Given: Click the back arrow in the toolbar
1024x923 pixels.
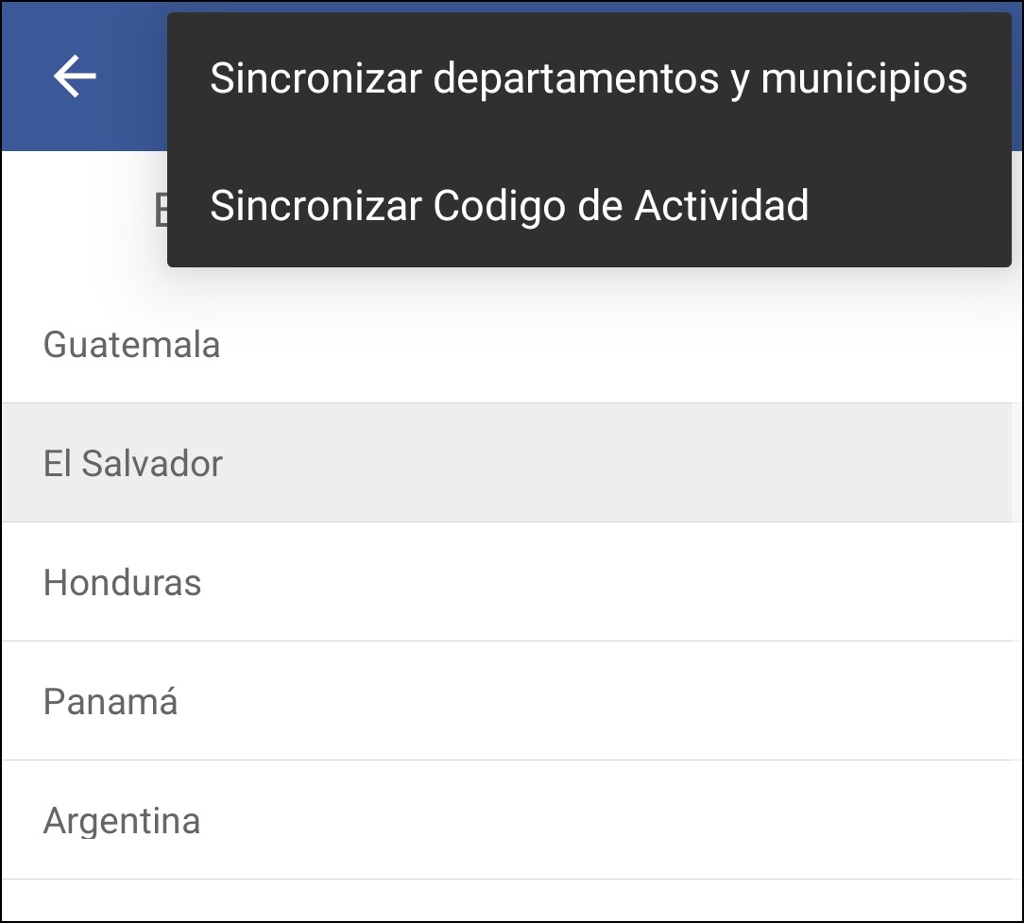Looking at the screenshot, I should (x=71, y=76).
